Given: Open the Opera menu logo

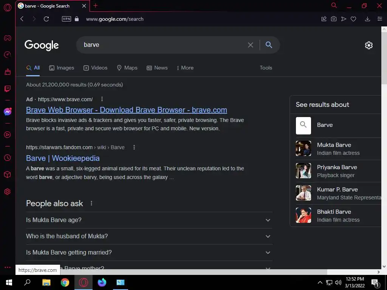Looking at the screenshot, I should [x=8, y=8].
